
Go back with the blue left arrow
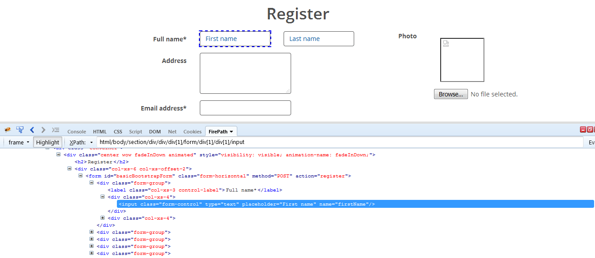(32, 129)
